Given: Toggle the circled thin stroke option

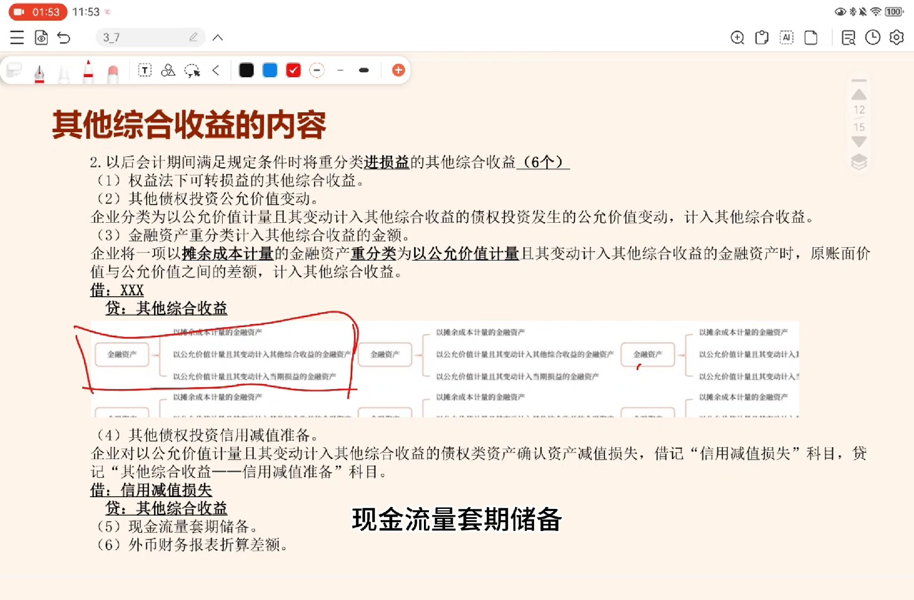Looking at the screenshot, I should pyautogui.click(x=317, y=70).
